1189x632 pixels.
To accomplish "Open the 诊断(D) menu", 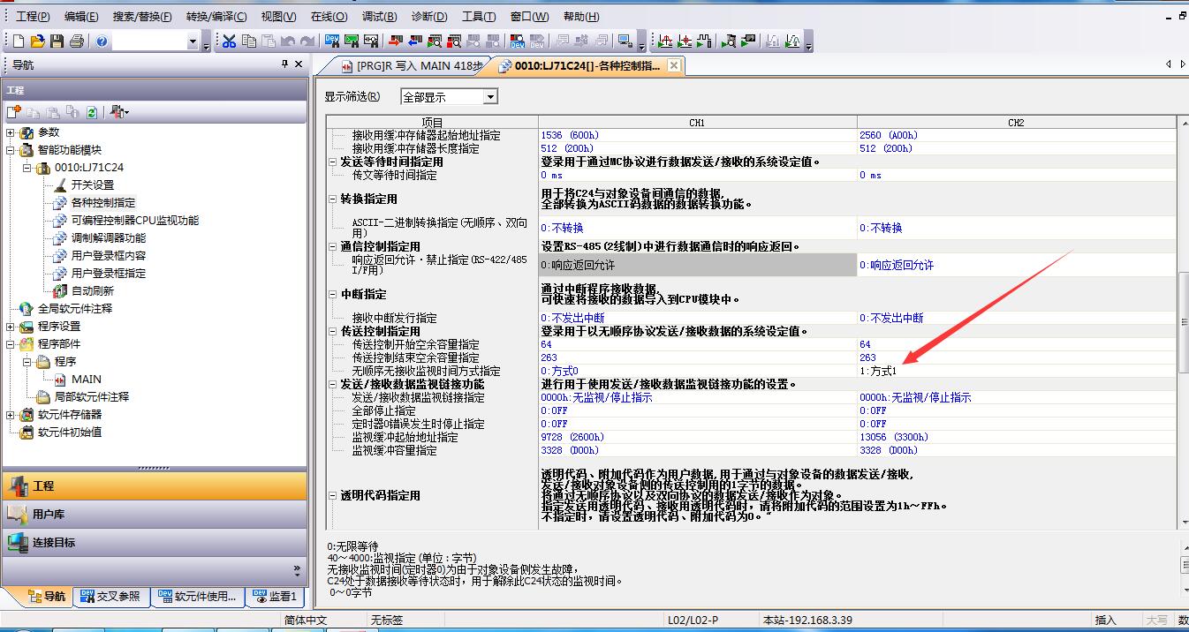I will [x=428, y=17].
